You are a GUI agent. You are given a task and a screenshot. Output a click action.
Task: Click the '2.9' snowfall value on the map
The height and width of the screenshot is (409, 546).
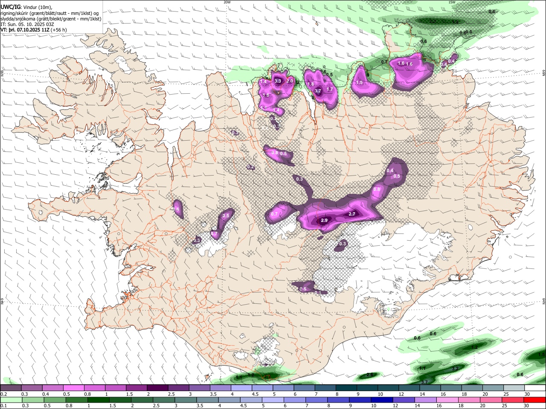(324, 220)
